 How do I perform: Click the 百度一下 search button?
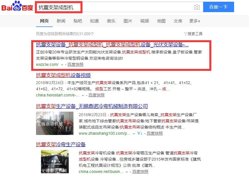coord(218,7)
